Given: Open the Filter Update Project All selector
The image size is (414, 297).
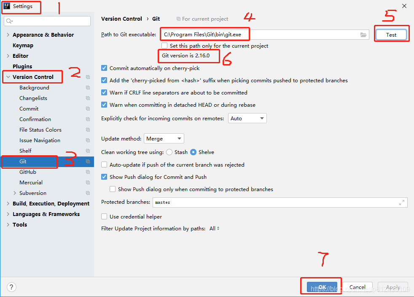Looking at the screenshot, I should click(x=215, y=229).
